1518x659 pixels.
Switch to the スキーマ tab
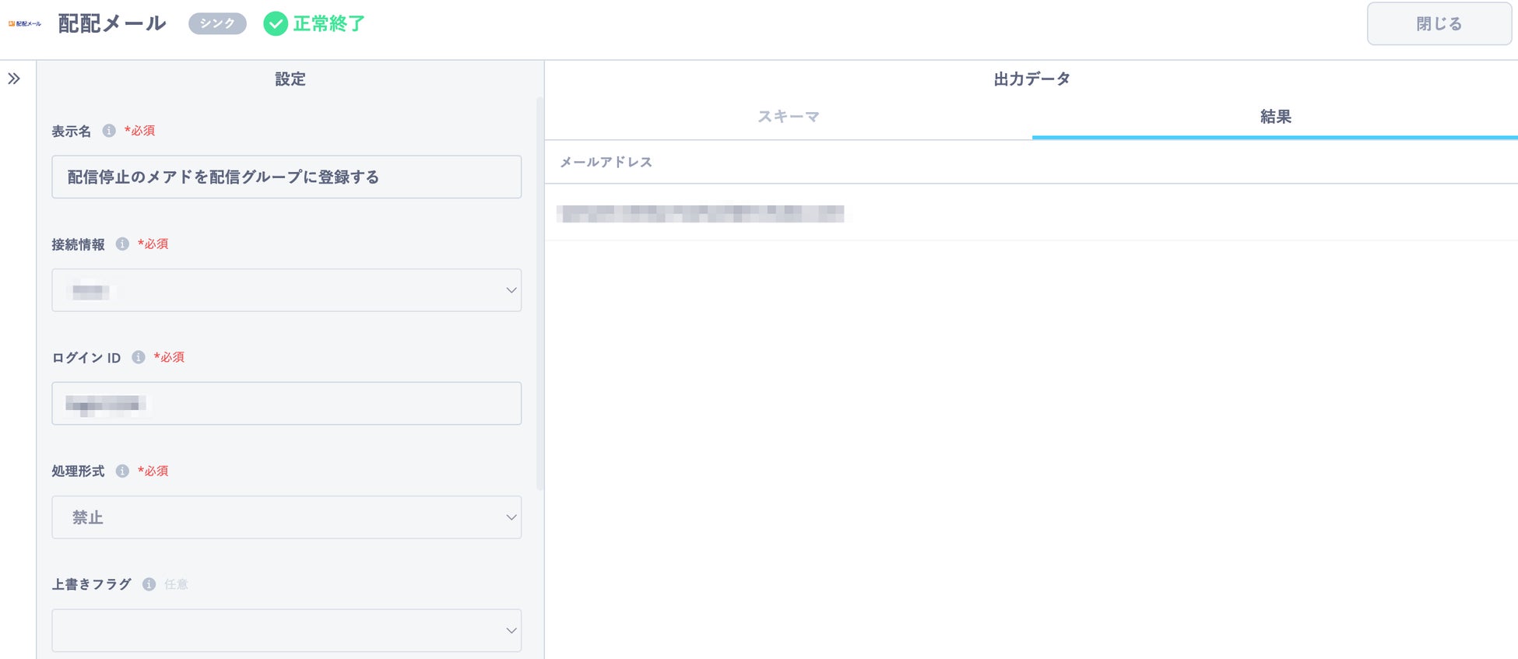point(789,117)
